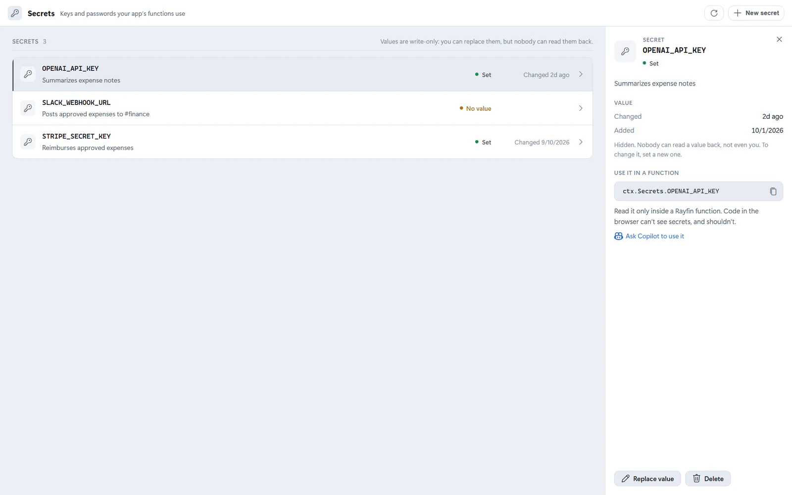The height and width of the screenshot is (495, 792).
Task: Click the key icon beside SLACK_WEBHOOK_URL row
Action: tap(28, 108)
